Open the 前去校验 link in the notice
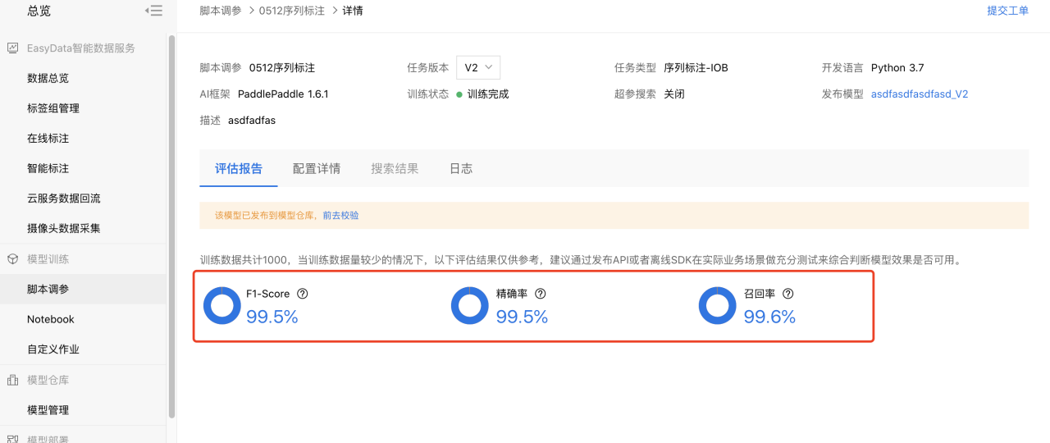The image size is (1050, 443). (340, 216)
